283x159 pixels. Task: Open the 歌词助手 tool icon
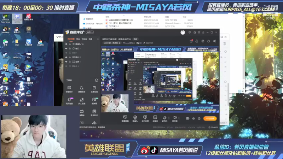[94, 113]
